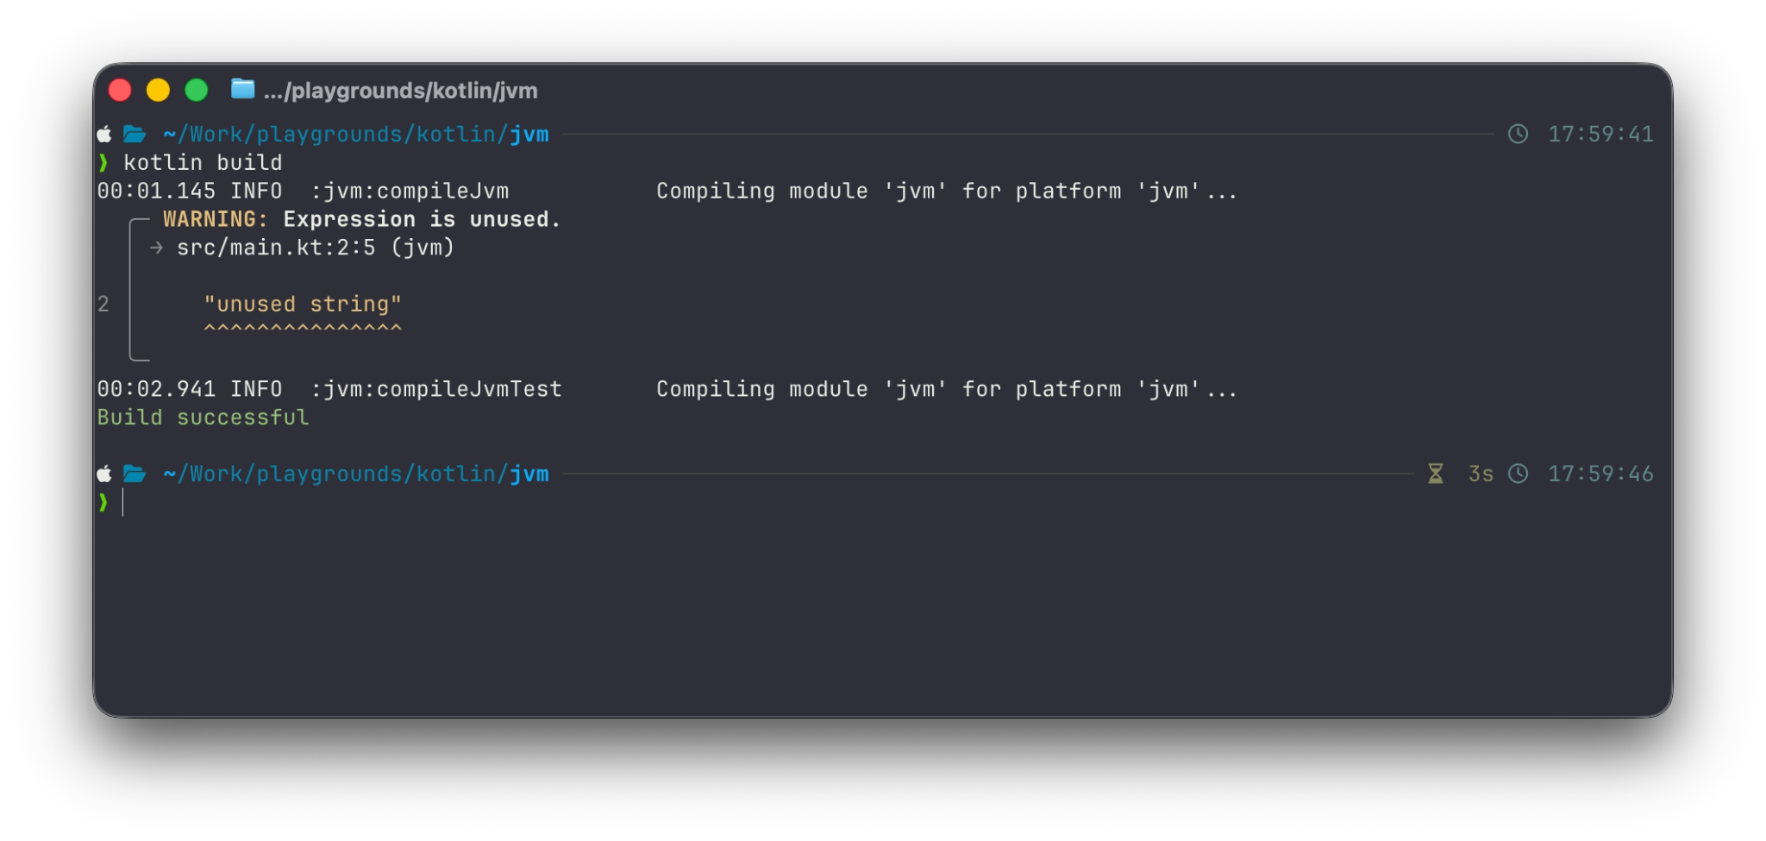Click the yellow minimize window button

[158, 90]
